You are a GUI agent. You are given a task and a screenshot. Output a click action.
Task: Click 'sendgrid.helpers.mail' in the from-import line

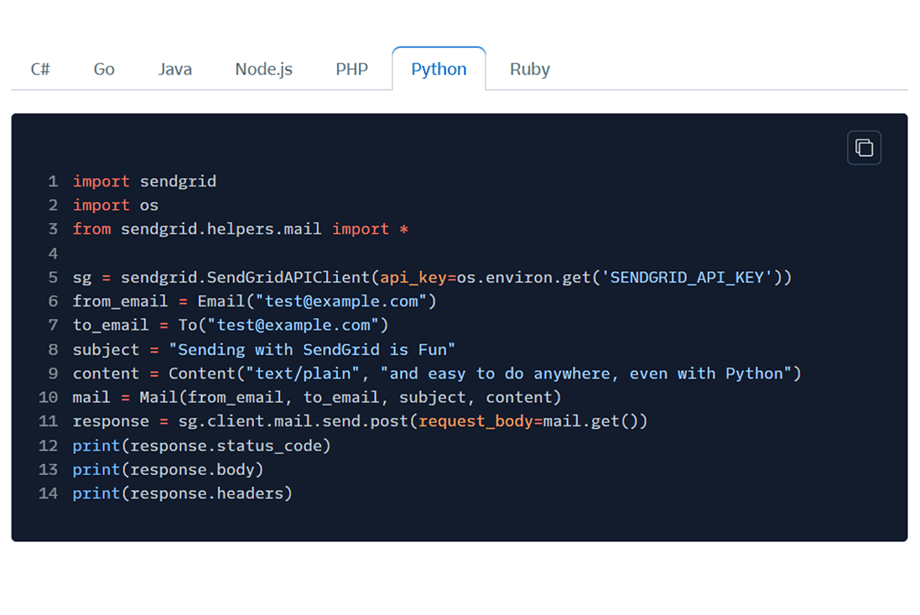221,229
